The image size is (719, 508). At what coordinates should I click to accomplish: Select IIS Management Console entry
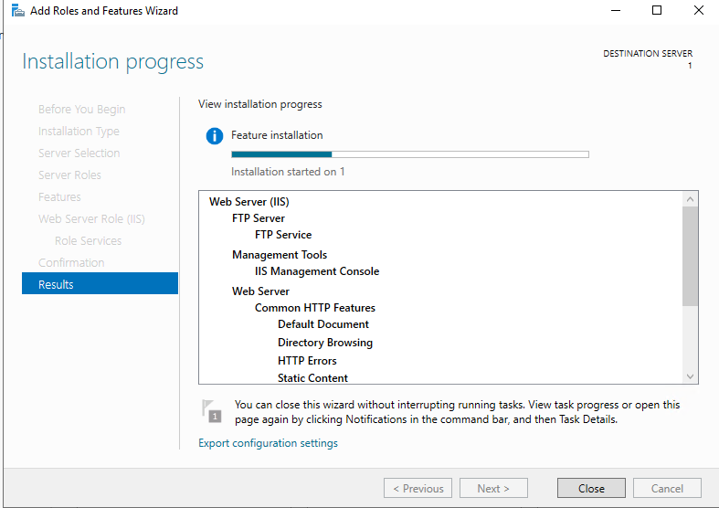pyautogui.click(x=317, y=271)
